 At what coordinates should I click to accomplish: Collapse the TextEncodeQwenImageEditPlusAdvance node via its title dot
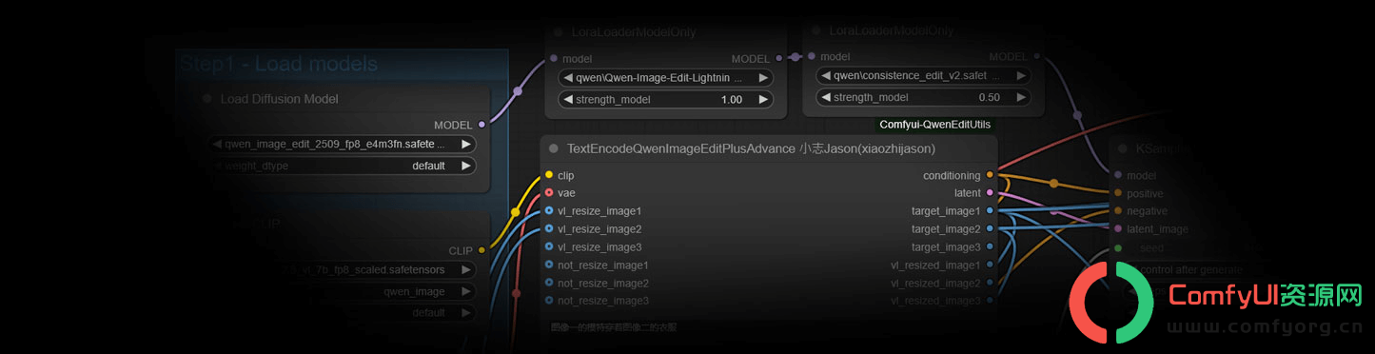[x=553, y=148]
